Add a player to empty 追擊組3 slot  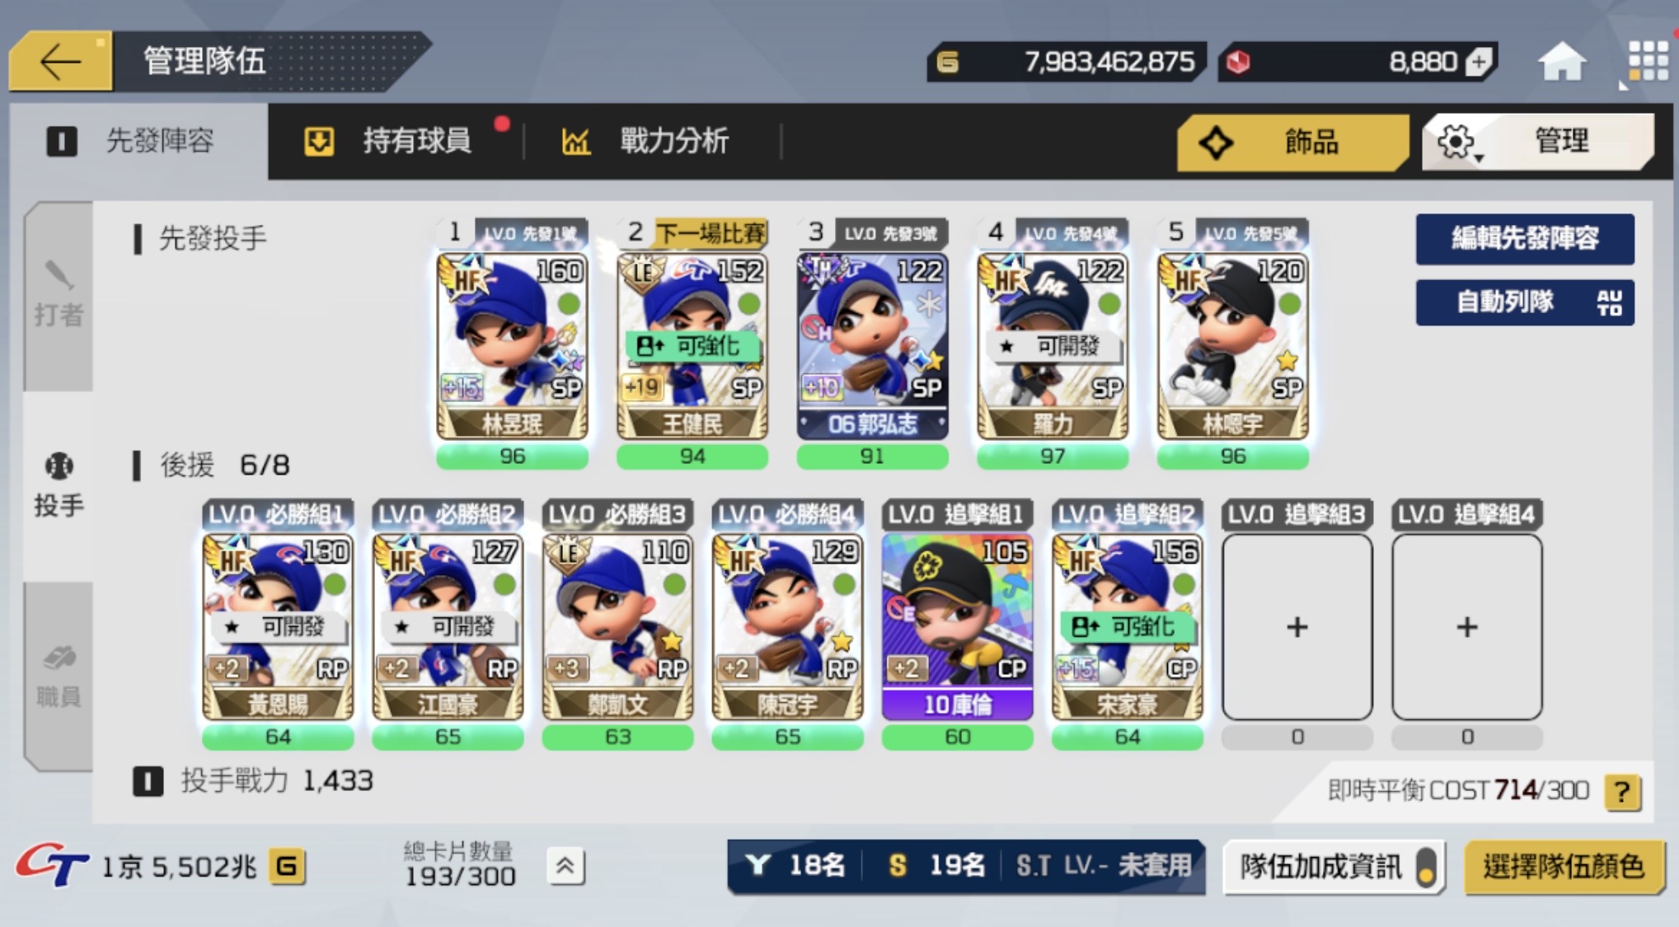point(1297,627)
